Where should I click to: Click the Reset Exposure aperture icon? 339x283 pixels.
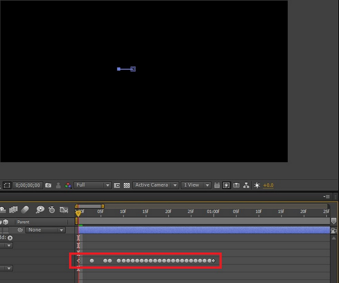click(x=257, y=185)
